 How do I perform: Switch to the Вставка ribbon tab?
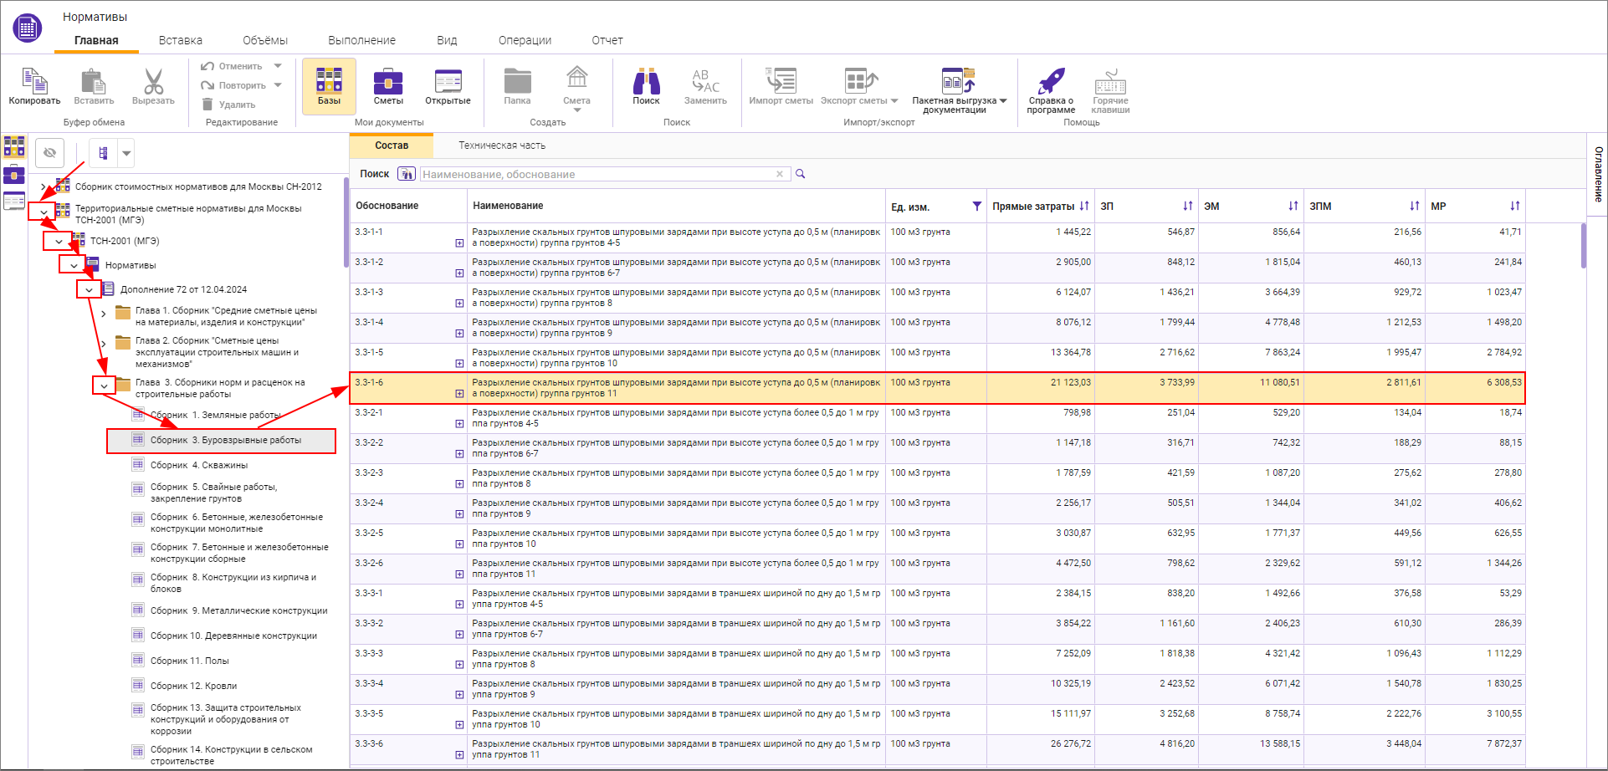[x=181, y=40]
